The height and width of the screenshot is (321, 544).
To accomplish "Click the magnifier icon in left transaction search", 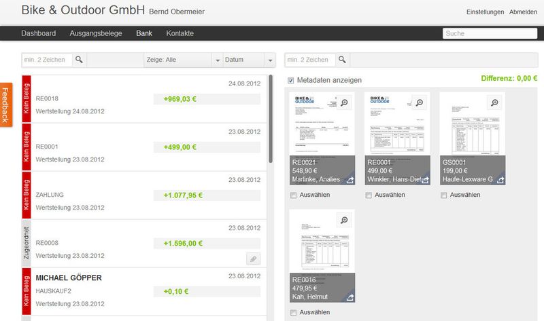I will click(79, 60).
